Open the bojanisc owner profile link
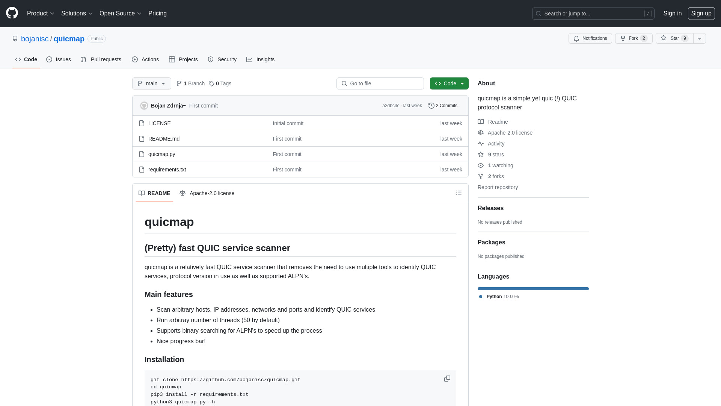Image resolution: width=721 pixels, height=406 pixels. point(35,39)
